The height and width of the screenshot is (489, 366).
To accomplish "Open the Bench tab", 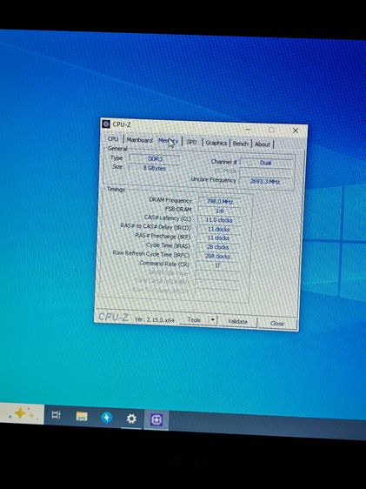I will (x=240, y=144).
